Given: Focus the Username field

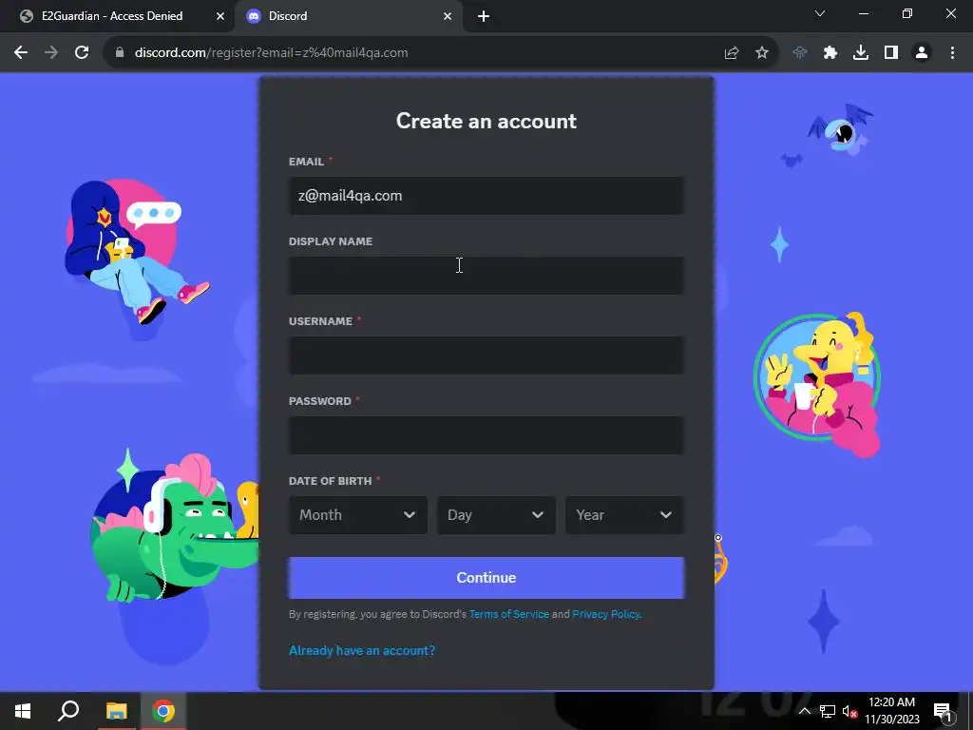Looking at the screenshot, I should 486,355.
